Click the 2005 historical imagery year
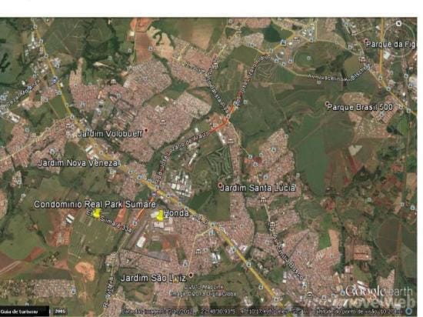This screenshot has height=317, width=423. [60, 312]
